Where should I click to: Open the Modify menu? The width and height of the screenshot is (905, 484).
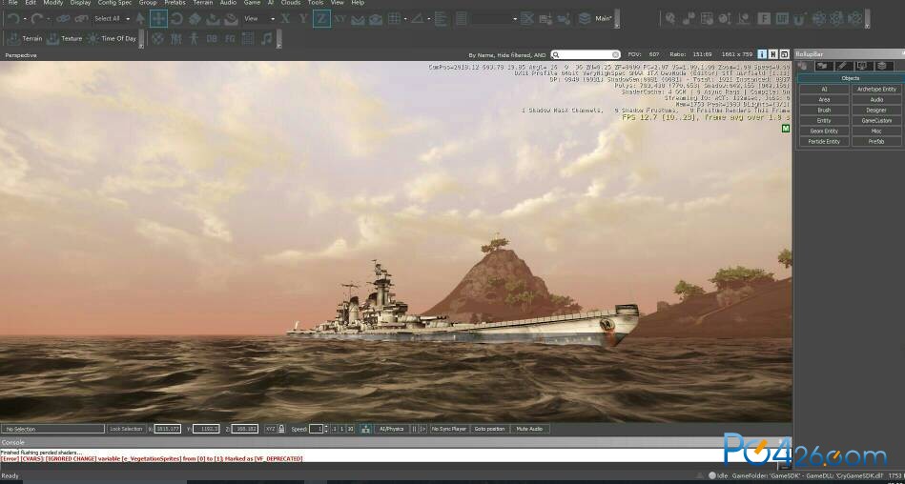(53, 3)
